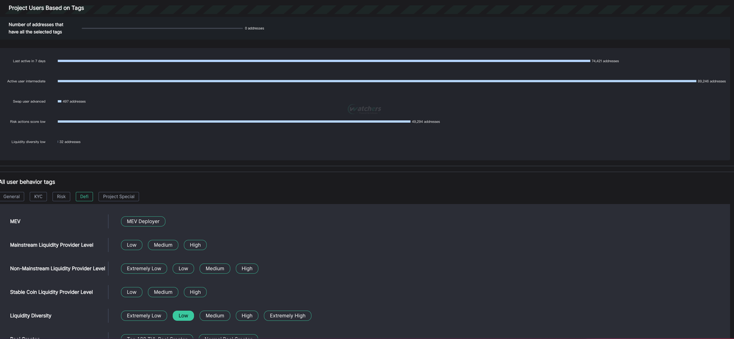The image size is (734, 339).
Task: Click the Risk actions score low bar
Action: tap(234, 122)
